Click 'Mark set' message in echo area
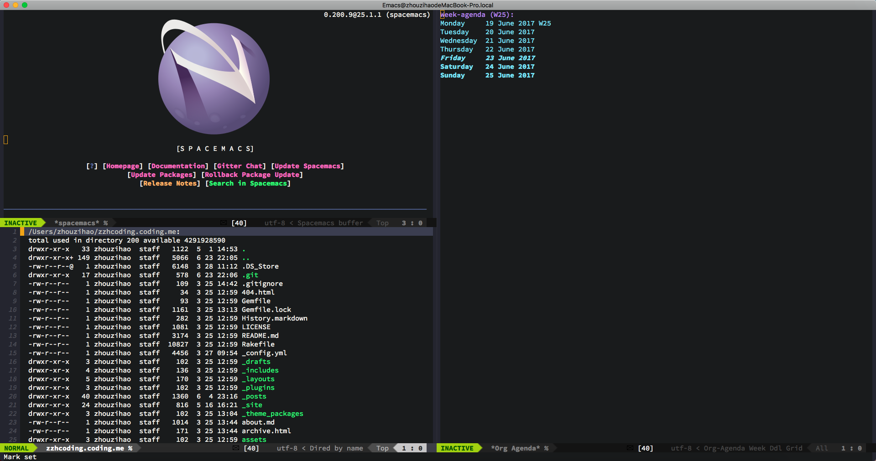Viewport: 876px width, 461px height. tap(20, 457)
